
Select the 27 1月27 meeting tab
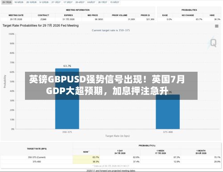[56, 2]
